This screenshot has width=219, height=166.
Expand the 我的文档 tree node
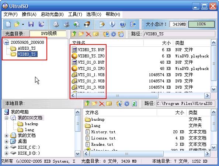point(6,135)
